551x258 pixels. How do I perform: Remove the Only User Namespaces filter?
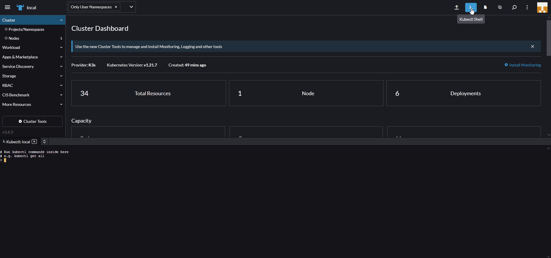pyautogui.click(x=116, y=7)
